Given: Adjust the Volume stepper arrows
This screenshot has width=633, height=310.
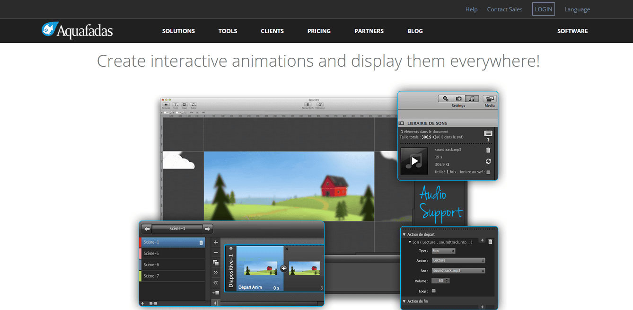Looking at the screenshot, I should (448, 281).
